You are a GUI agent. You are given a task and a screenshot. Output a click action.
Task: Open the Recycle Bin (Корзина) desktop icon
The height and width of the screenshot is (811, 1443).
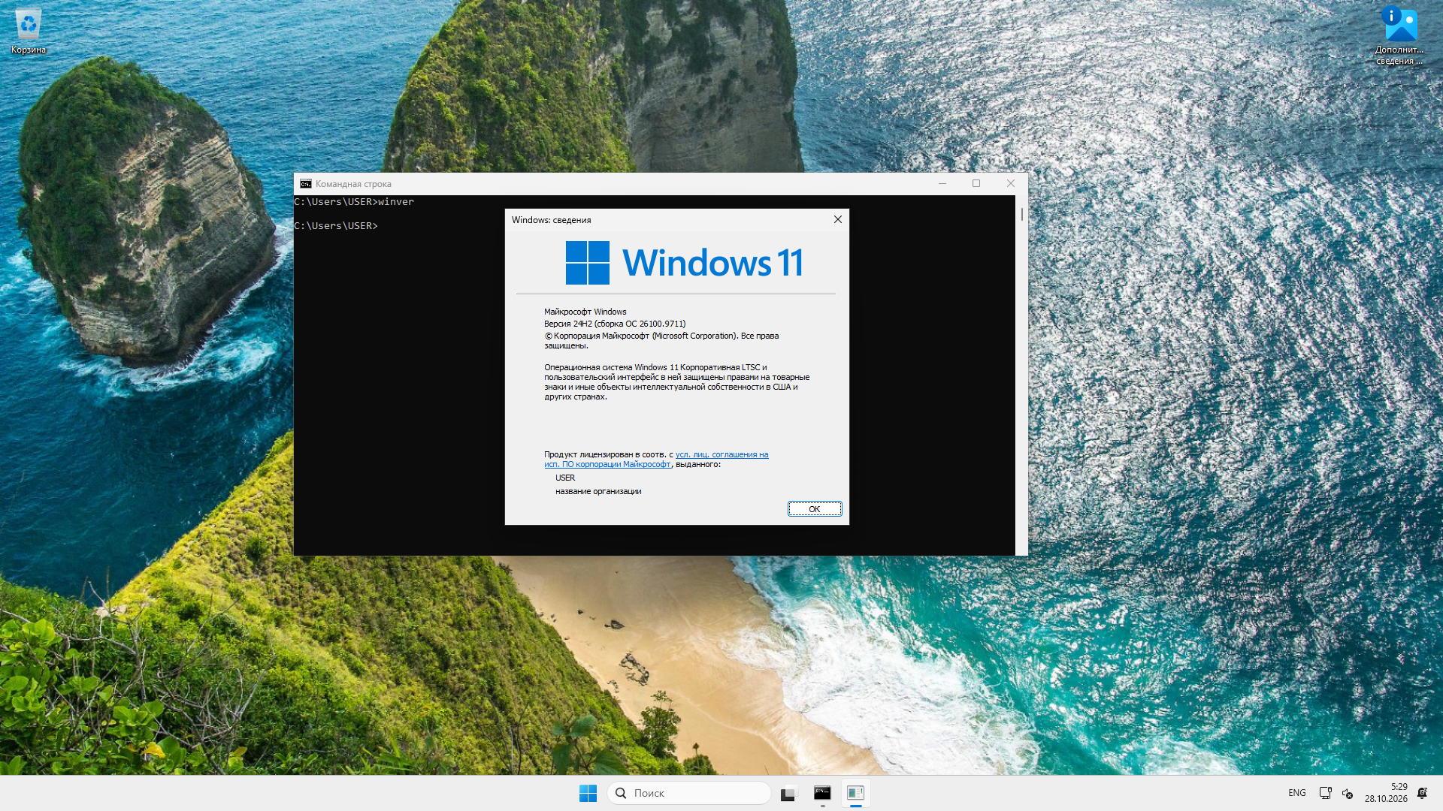[29, 31]
